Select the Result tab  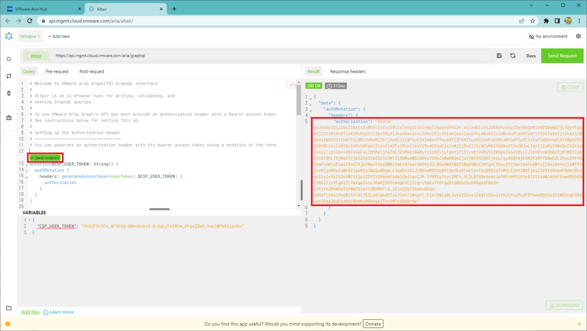pyautogui.click(x=313, y=71)
